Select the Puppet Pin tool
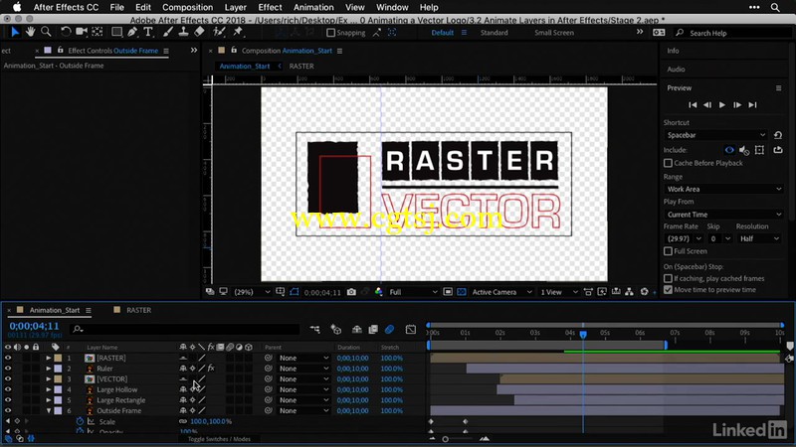The width and height of the screenshot is (796, 447). (x=238, y=32)
